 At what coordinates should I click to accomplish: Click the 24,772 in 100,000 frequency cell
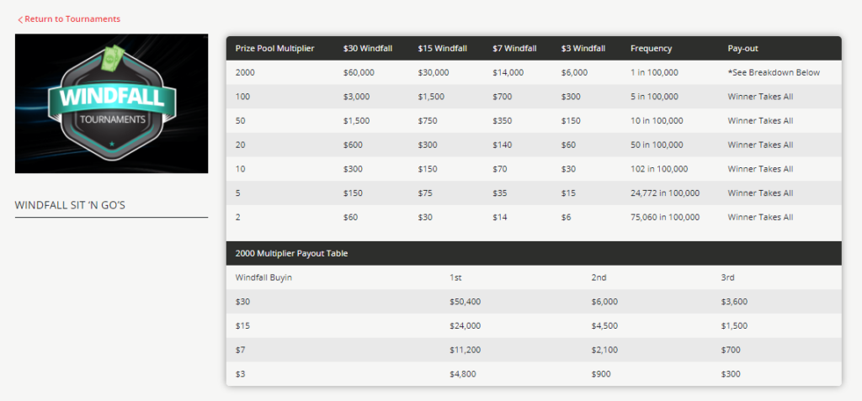pos(665,193)
